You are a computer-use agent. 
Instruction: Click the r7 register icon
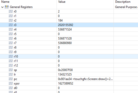click(x=11, y=43)
